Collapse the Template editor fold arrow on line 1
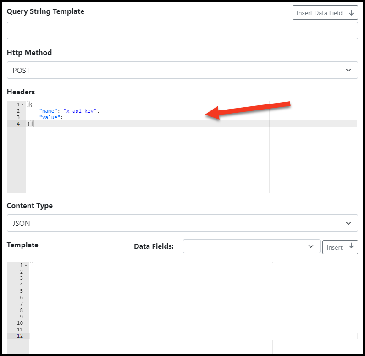This screenshot has height=356, width=365. (x=26, y=265)
